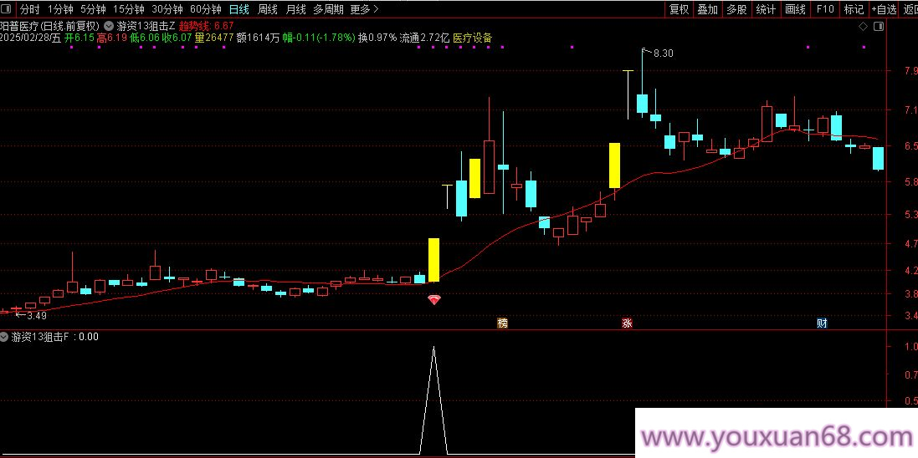Image resolution: width=918 pixels, height=458 pixels.
Task: Click the 复权 adjustment button
Action: point(679,9)
